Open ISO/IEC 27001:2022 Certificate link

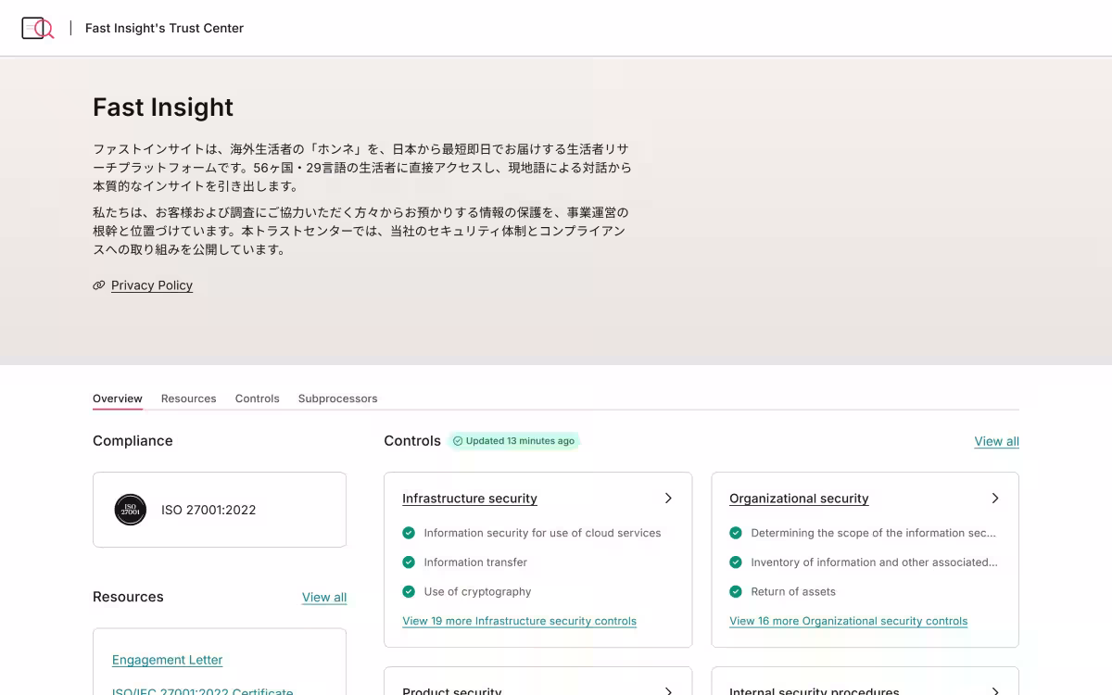tap(203, 690)
